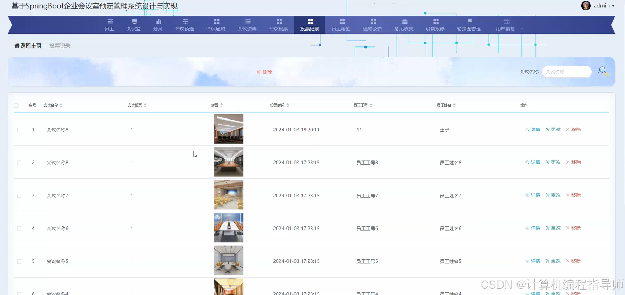Click the 员工工号8 cell
The image size is (625, 295).
pos(367,163)
